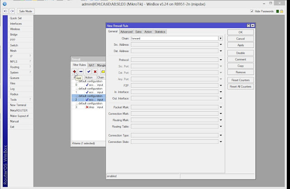This screenshot has width=290, height=189.
Task: Click the Redo arrow in WinBox toolbar
Action: click(x=12, y=11)
